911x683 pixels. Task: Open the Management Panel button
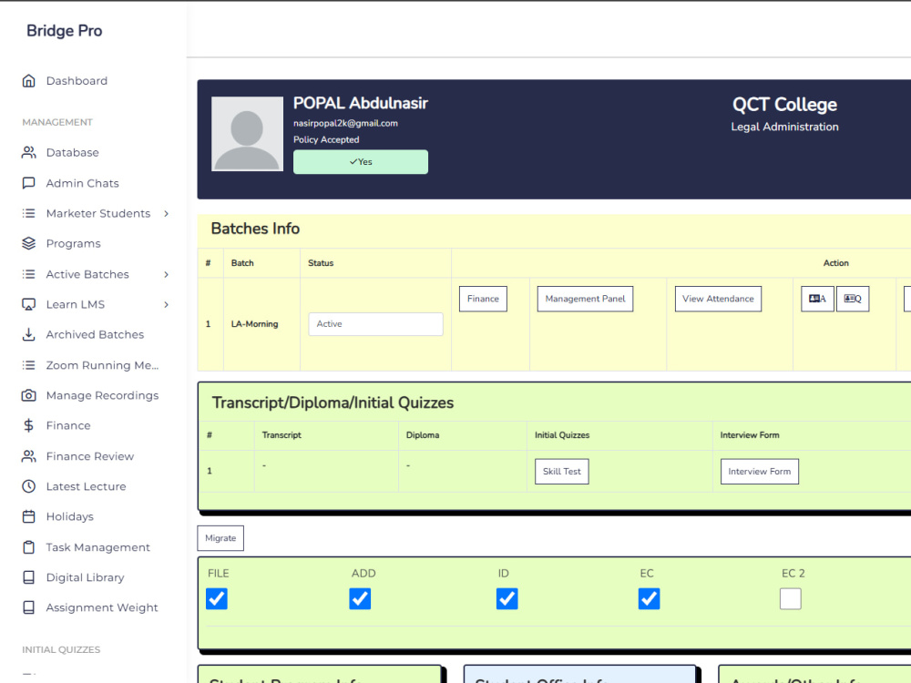click(585, 299)
